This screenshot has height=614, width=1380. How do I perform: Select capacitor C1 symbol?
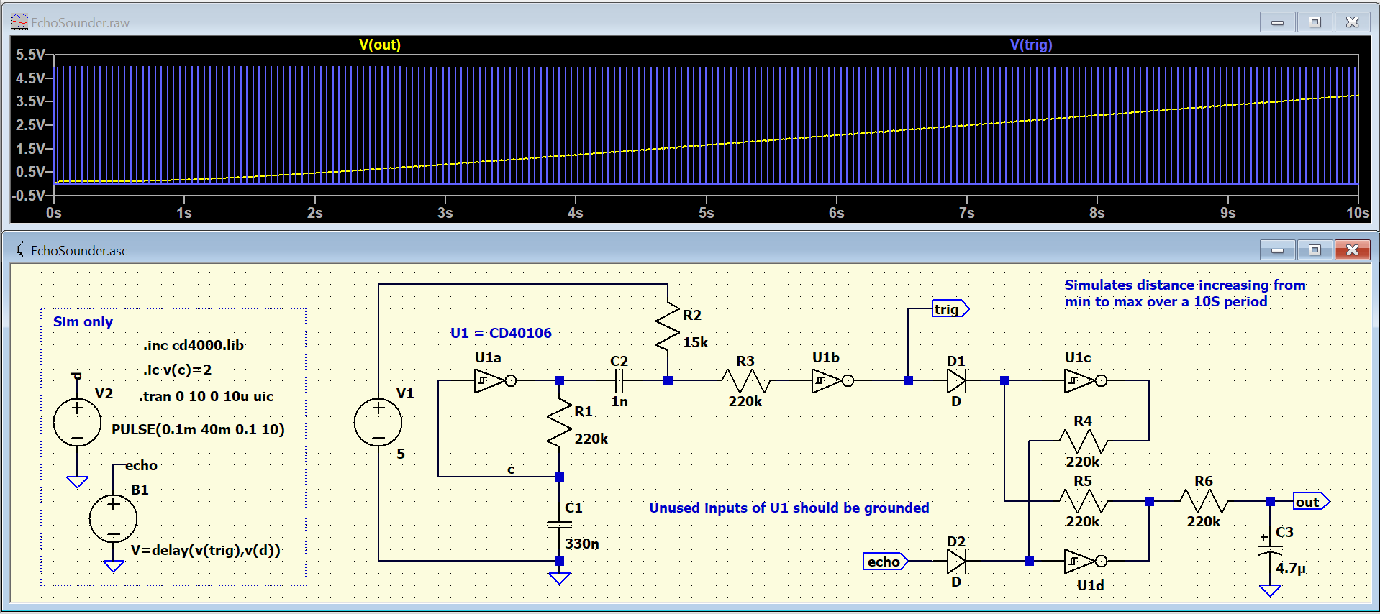559,525
